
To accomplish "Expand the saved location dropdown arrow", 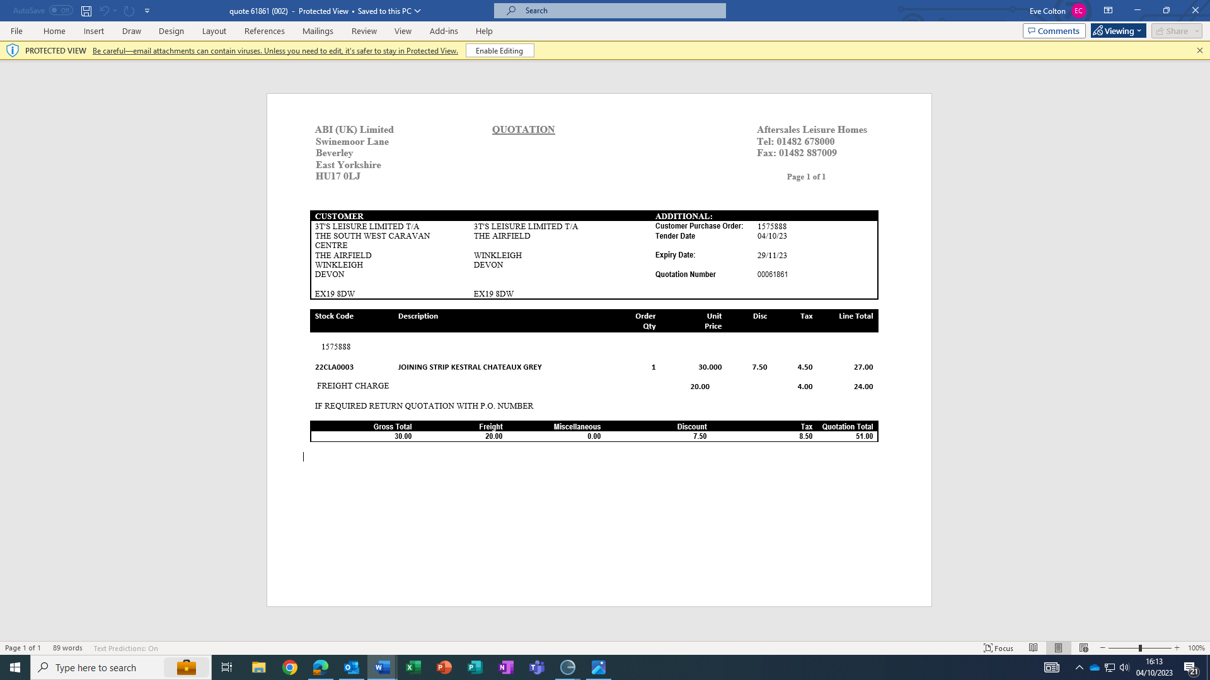I will pos(417,11).
